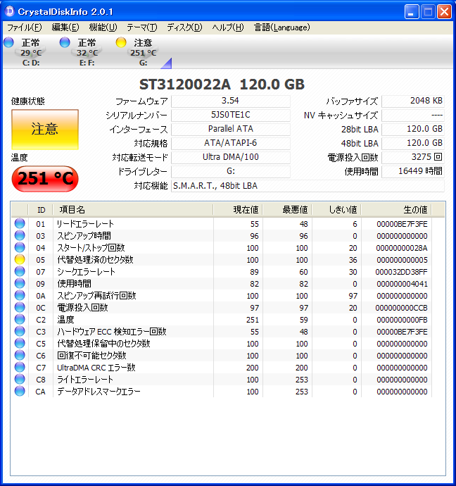Click status orb for write error rate row C8
This screenshot has height=486, width=456.
pos(20,379)
